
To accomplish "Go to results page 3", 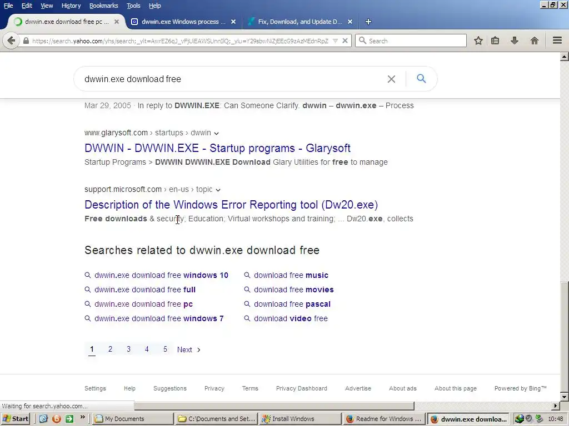I will (128, 349).
